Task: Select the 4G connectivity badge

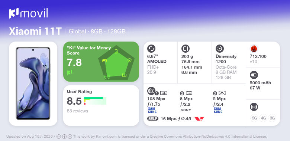Action: coord(263,118)
